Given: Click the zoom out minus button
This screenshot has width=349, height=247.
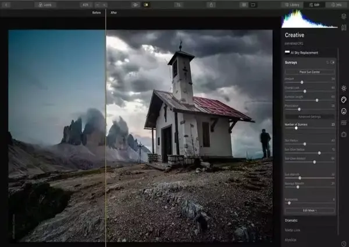Looking at the screenshot, I should 98,5.
